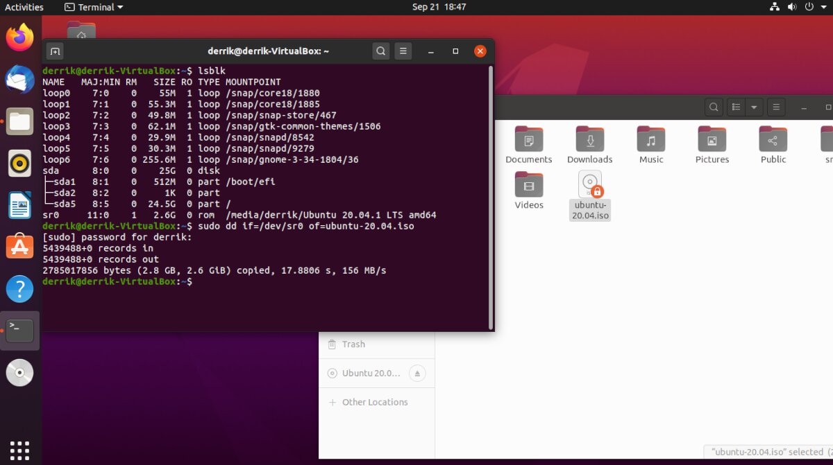Screen dimensions: 833x465
Task: Open Other Locations in the sidebar
Action: coord(375,402)
